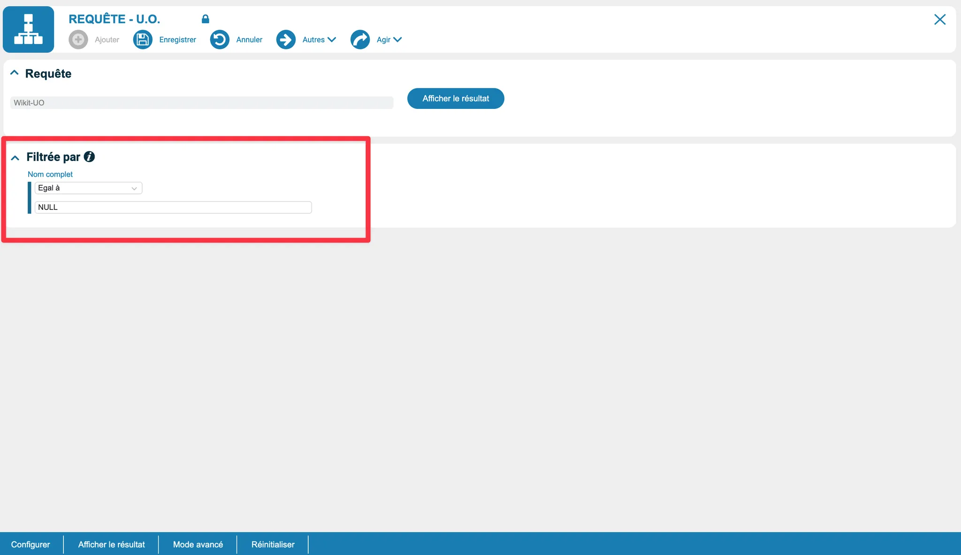This screenshot has width=961, height=555.
Task: Click the Enregistrer floppy disk icon
Action: (x=143, y=39)
